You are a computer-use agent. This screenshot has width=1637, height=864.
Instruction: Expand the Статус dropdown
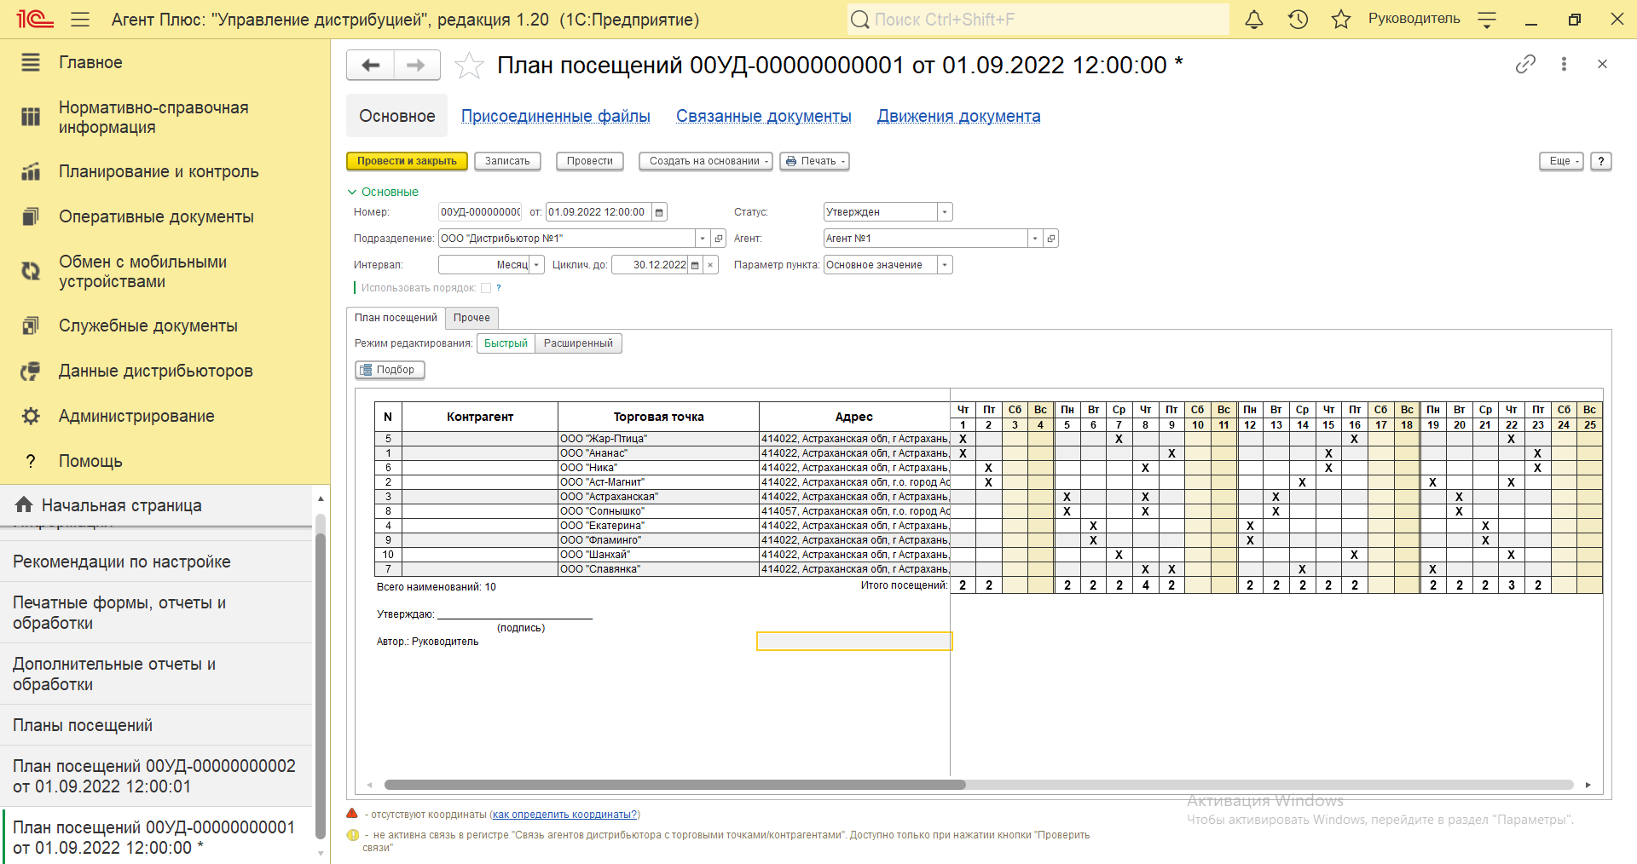point(944,212)
